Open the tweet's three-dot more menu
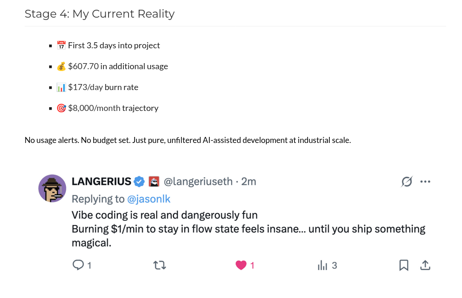This screenshot has height=298, width=462. [x=425, y=181]
